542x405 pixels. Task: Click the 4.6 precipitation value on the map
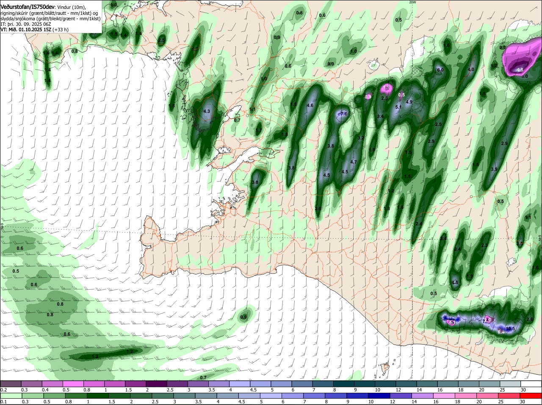310,105
